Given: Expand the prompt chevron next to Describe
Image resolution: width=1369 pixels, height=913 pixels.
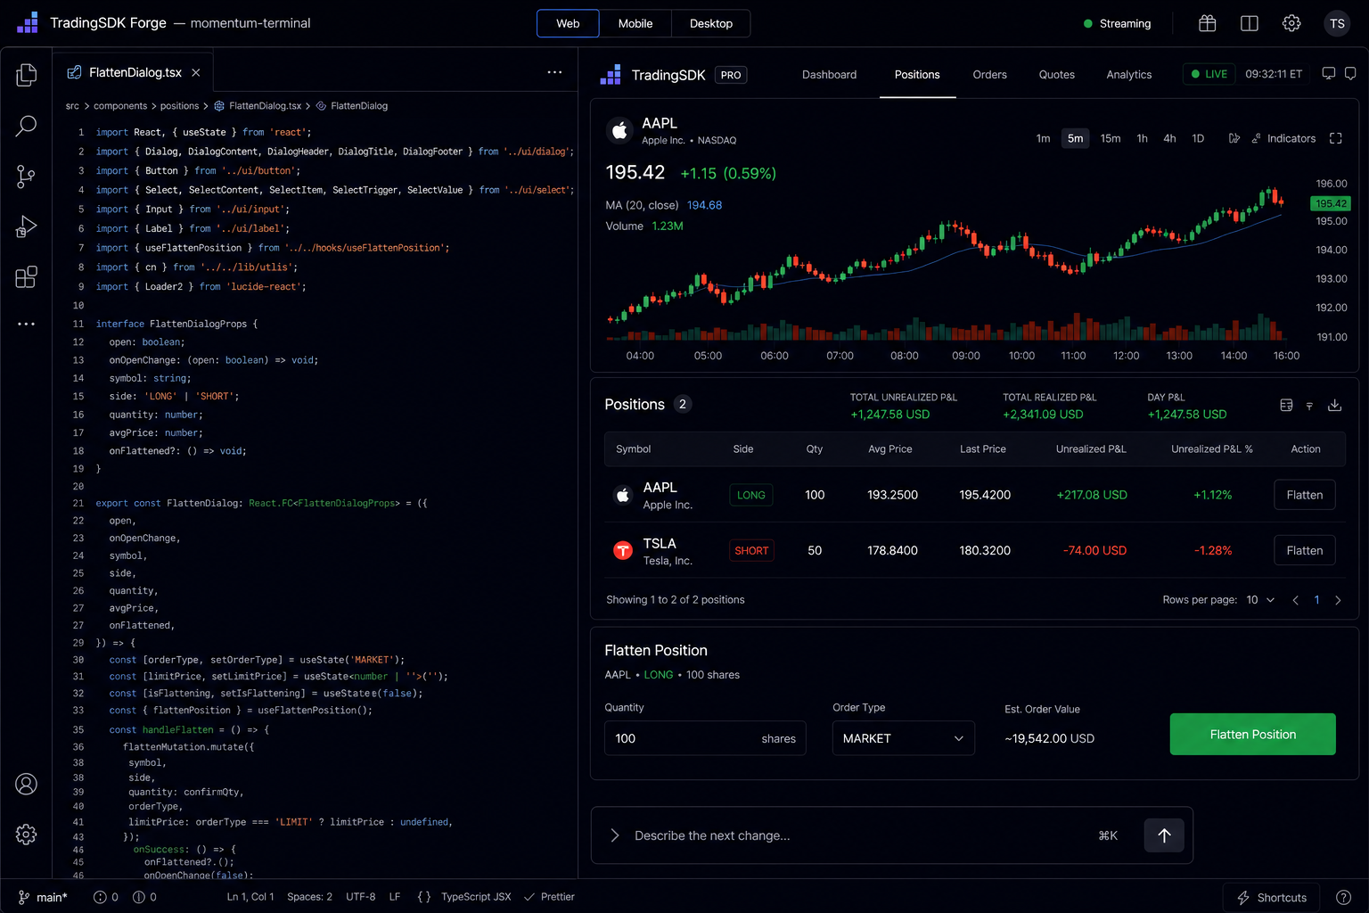Looking at the screenshot, I should pos(614,835).
